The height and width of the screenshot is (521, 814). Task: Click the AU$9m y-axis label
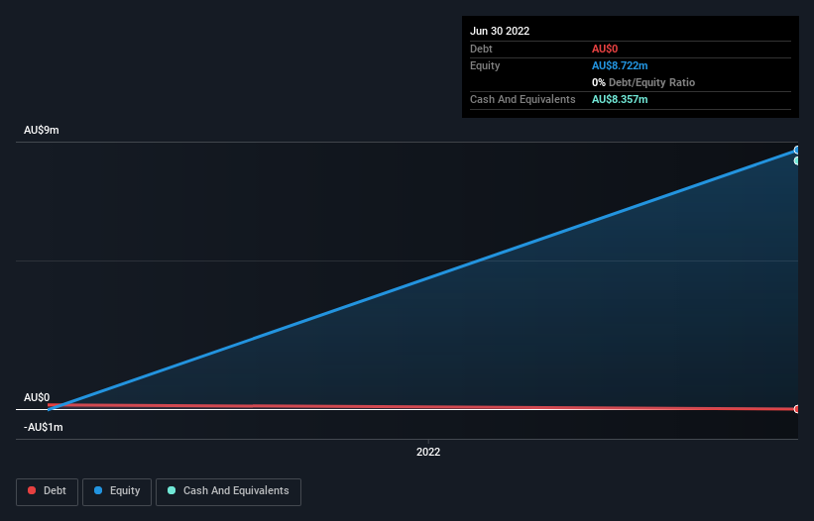pos(41,130)
